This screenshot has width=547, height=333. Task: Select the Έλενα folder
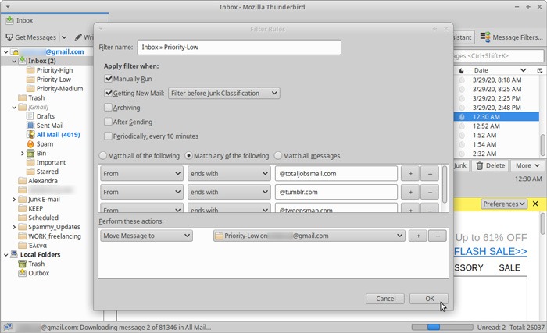pyautogui.click(x=38, y=245)
